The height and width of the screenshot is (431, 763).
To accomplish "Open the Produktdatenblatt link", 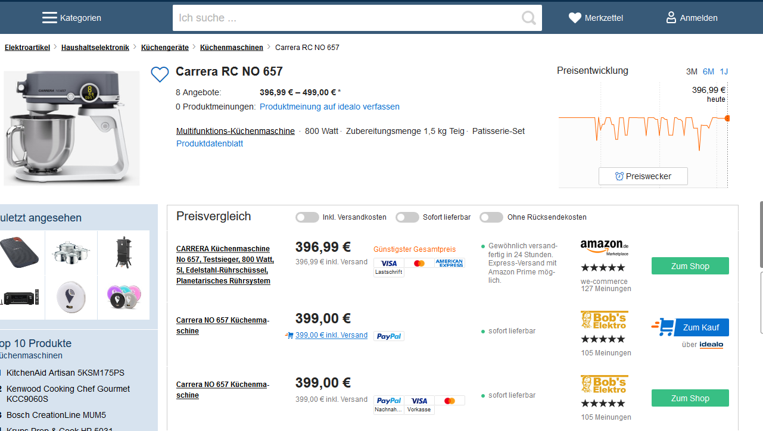I will (x=210, y=143).
